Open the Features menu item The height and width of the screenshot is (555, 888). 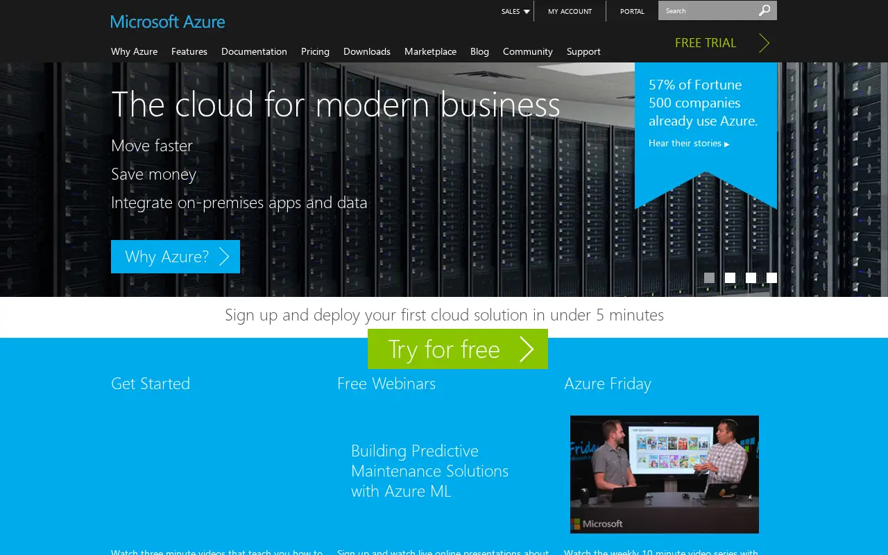189,51
